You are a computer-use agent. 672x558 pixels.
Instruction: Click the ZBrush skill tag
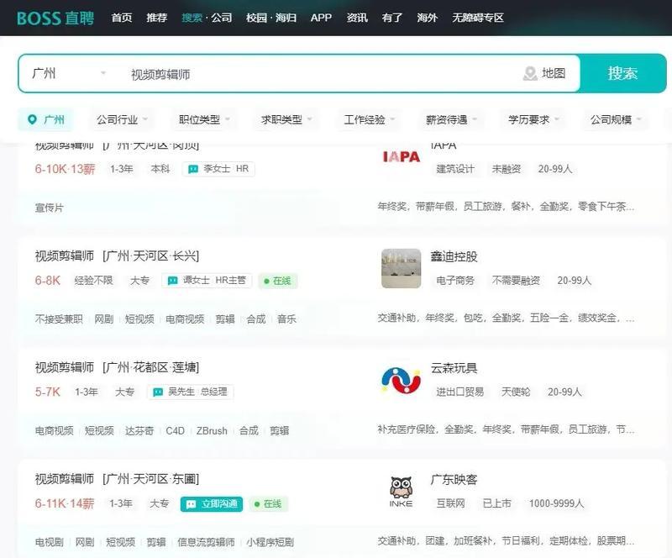coord(212,430)
